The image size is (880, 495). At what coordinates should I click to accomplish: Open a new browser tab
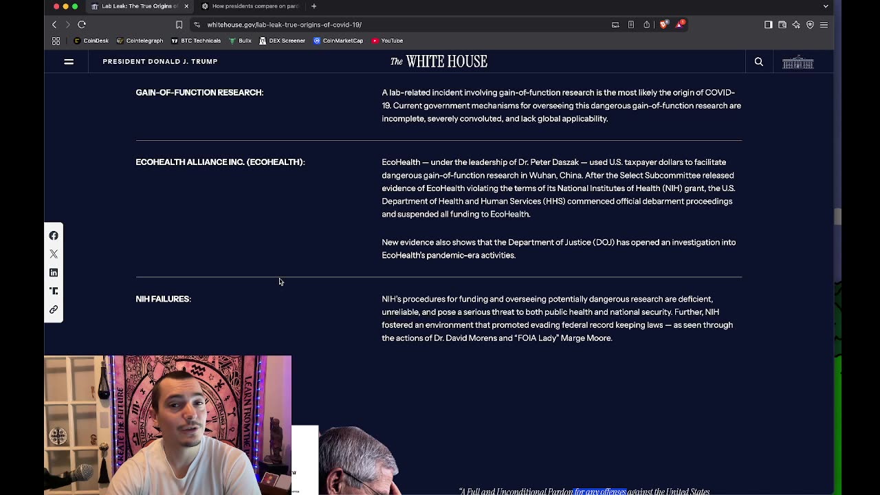click(x=313, y=6)
